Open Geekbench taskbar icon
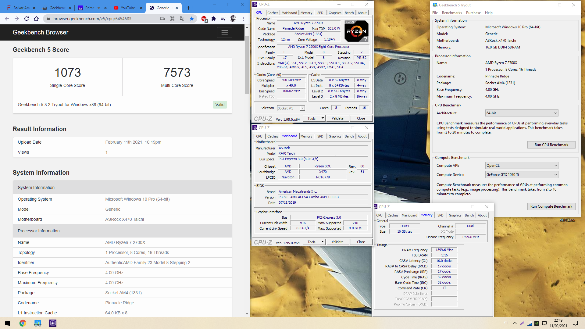 (37, 323)
